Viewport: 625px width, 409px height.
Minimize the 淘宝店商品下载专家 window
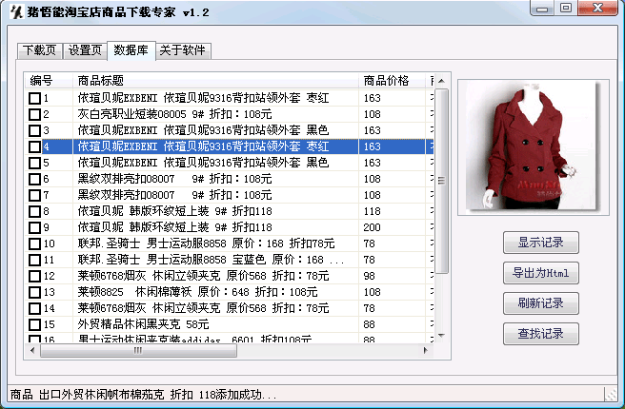[x=542, y=9]
